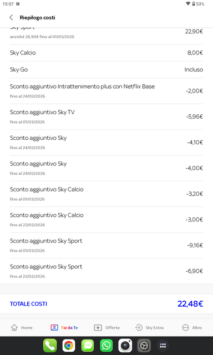Launch the Phone app from dock
This screenshot has width=213, height=355.
pyautogui.click(x=50, y=346)
